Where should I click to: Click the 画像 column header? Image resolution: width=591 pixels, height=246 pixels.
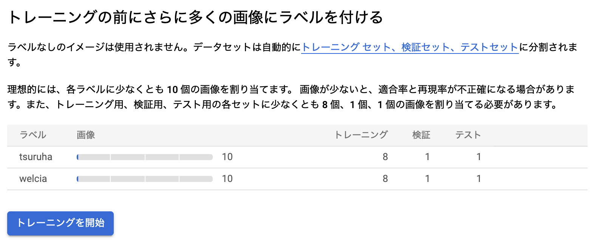[x=85, y=135]
